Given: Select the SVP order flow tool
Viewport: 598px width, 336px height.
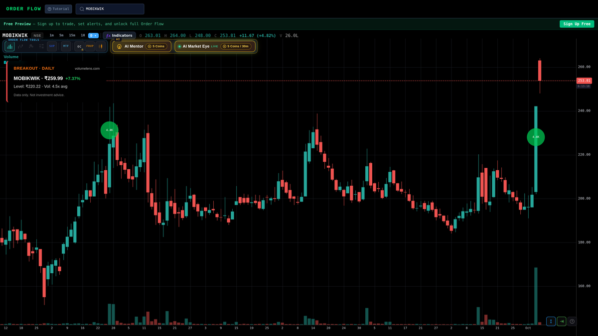Looking at the screenshot, I should tap(52, 46).
